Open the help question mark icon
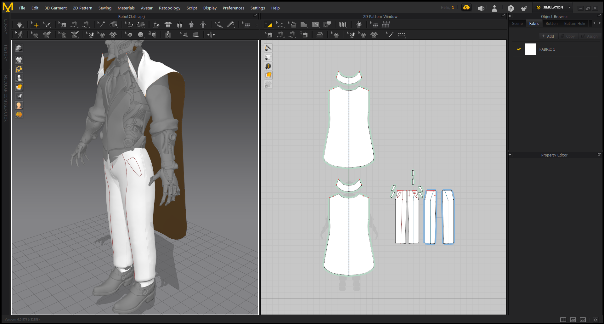 (511, 8)
